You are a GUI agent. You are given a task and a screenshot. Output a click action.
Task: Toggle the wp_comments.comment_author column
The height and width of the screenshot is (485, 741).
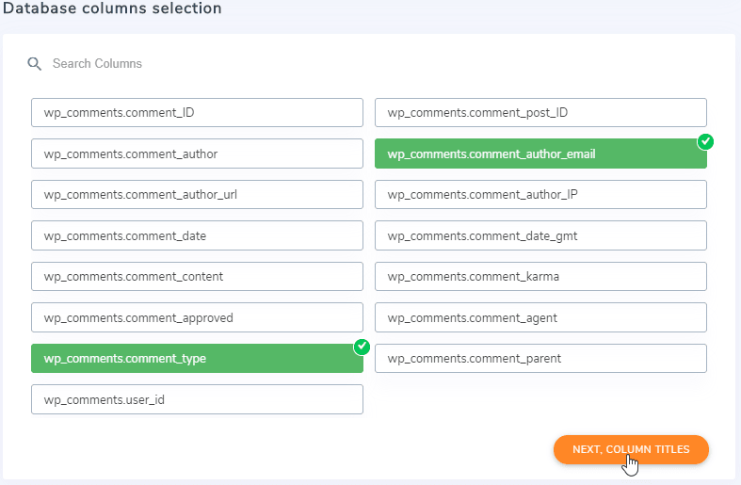(x=197, y=154)
